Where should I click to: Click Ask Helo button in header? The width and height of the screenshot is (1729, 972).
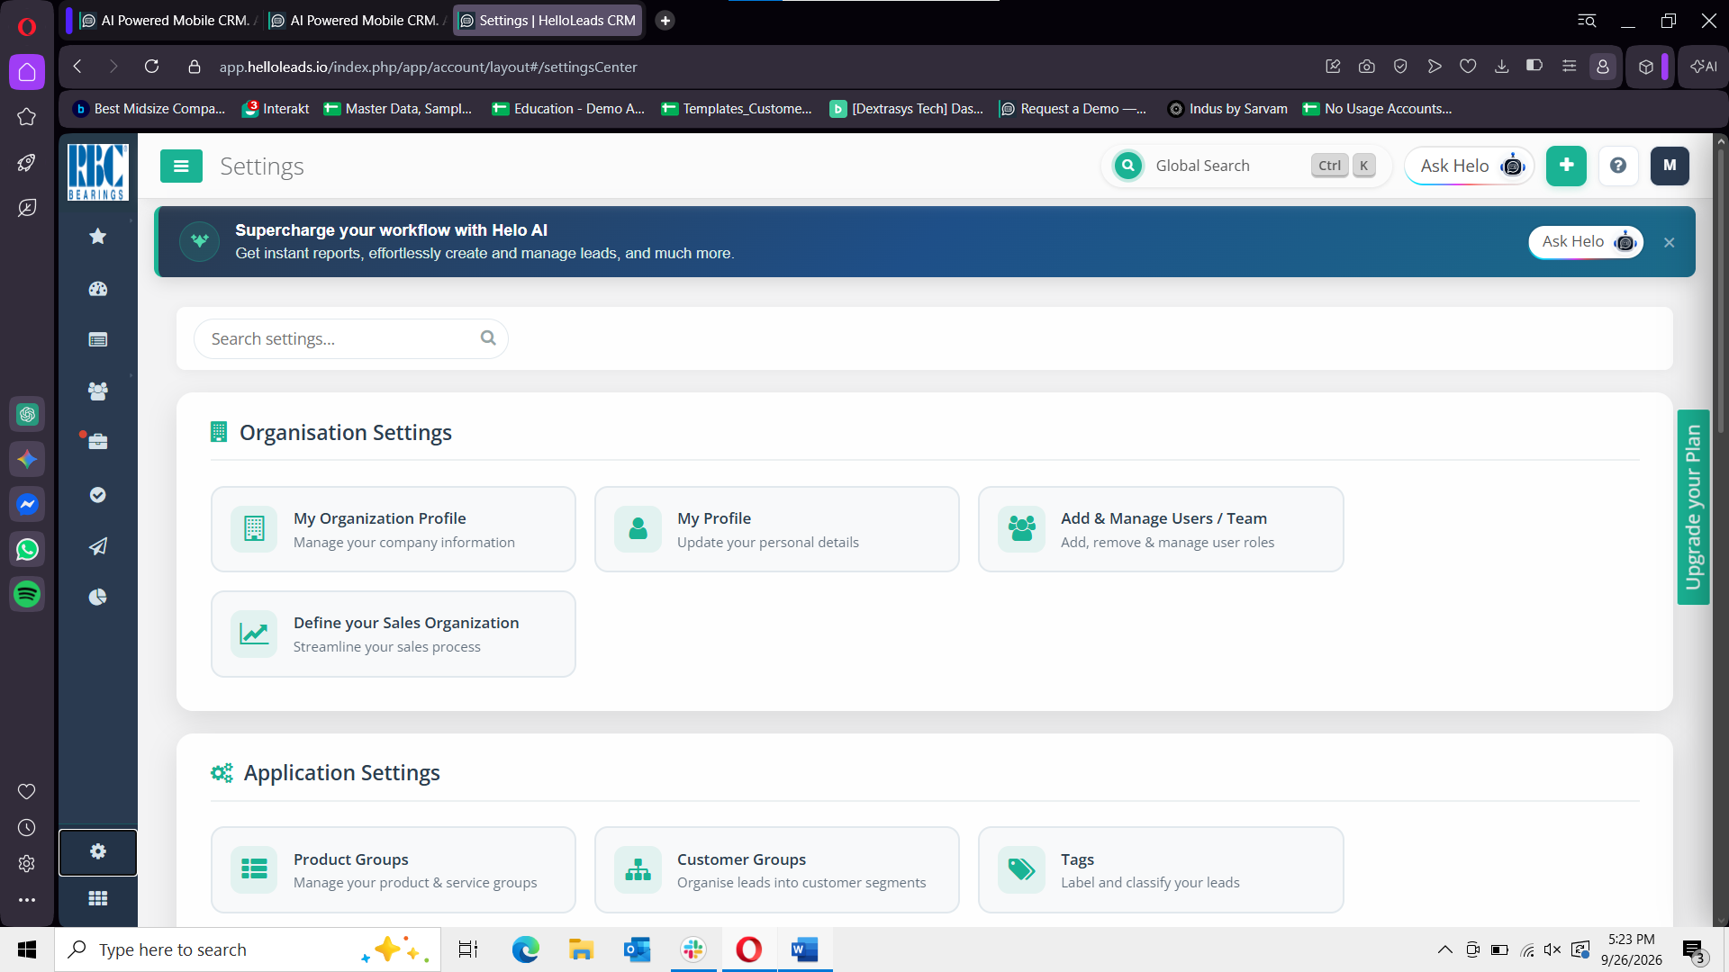[1470, 166]
